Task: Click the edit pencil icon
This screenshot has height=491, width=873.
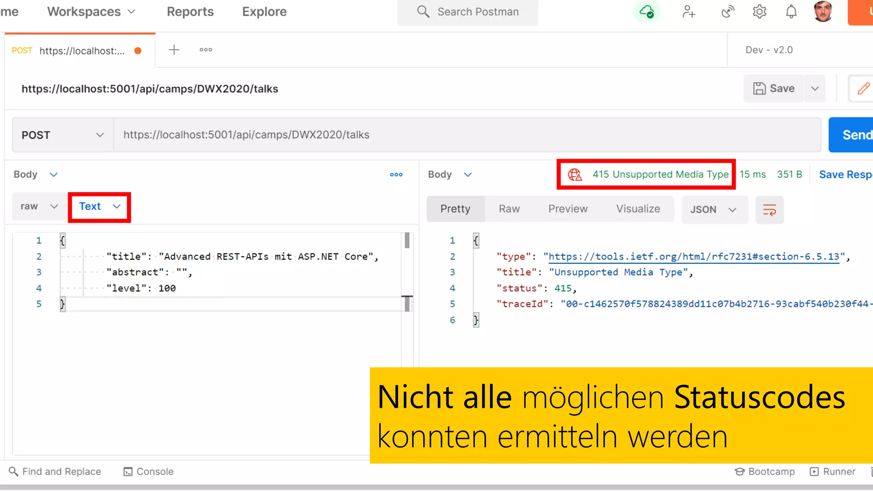Action: point(863,89)
